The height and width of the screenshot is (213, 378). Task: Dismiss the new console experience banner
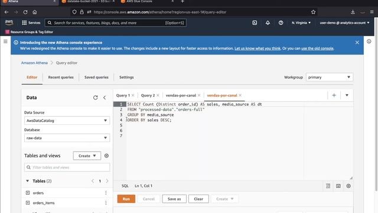pos(357,43)
